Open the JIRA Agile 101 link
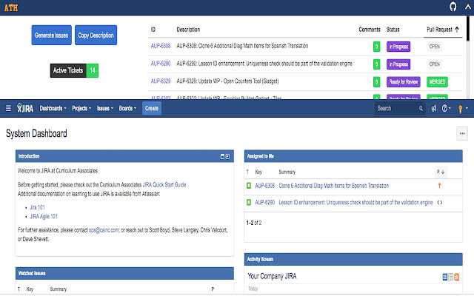Image resolution: width=474 pixels, height=296 pixels. (x=44, y=216)
